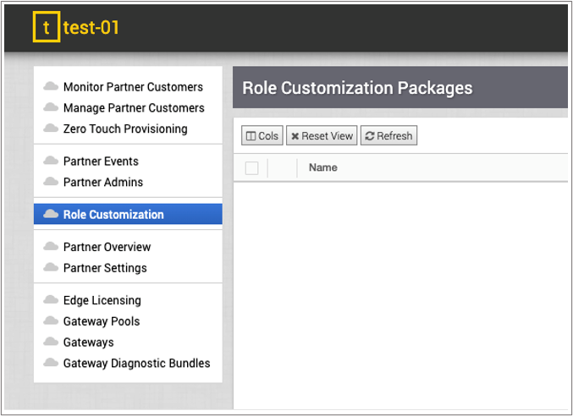
Task: Go to Partner Admins section
Action: pos(103,183)
